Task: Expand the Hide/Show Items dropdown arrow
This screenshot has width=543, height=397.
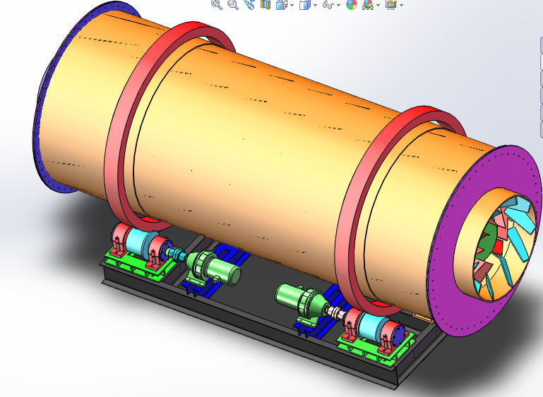Action: click(338, 5)
